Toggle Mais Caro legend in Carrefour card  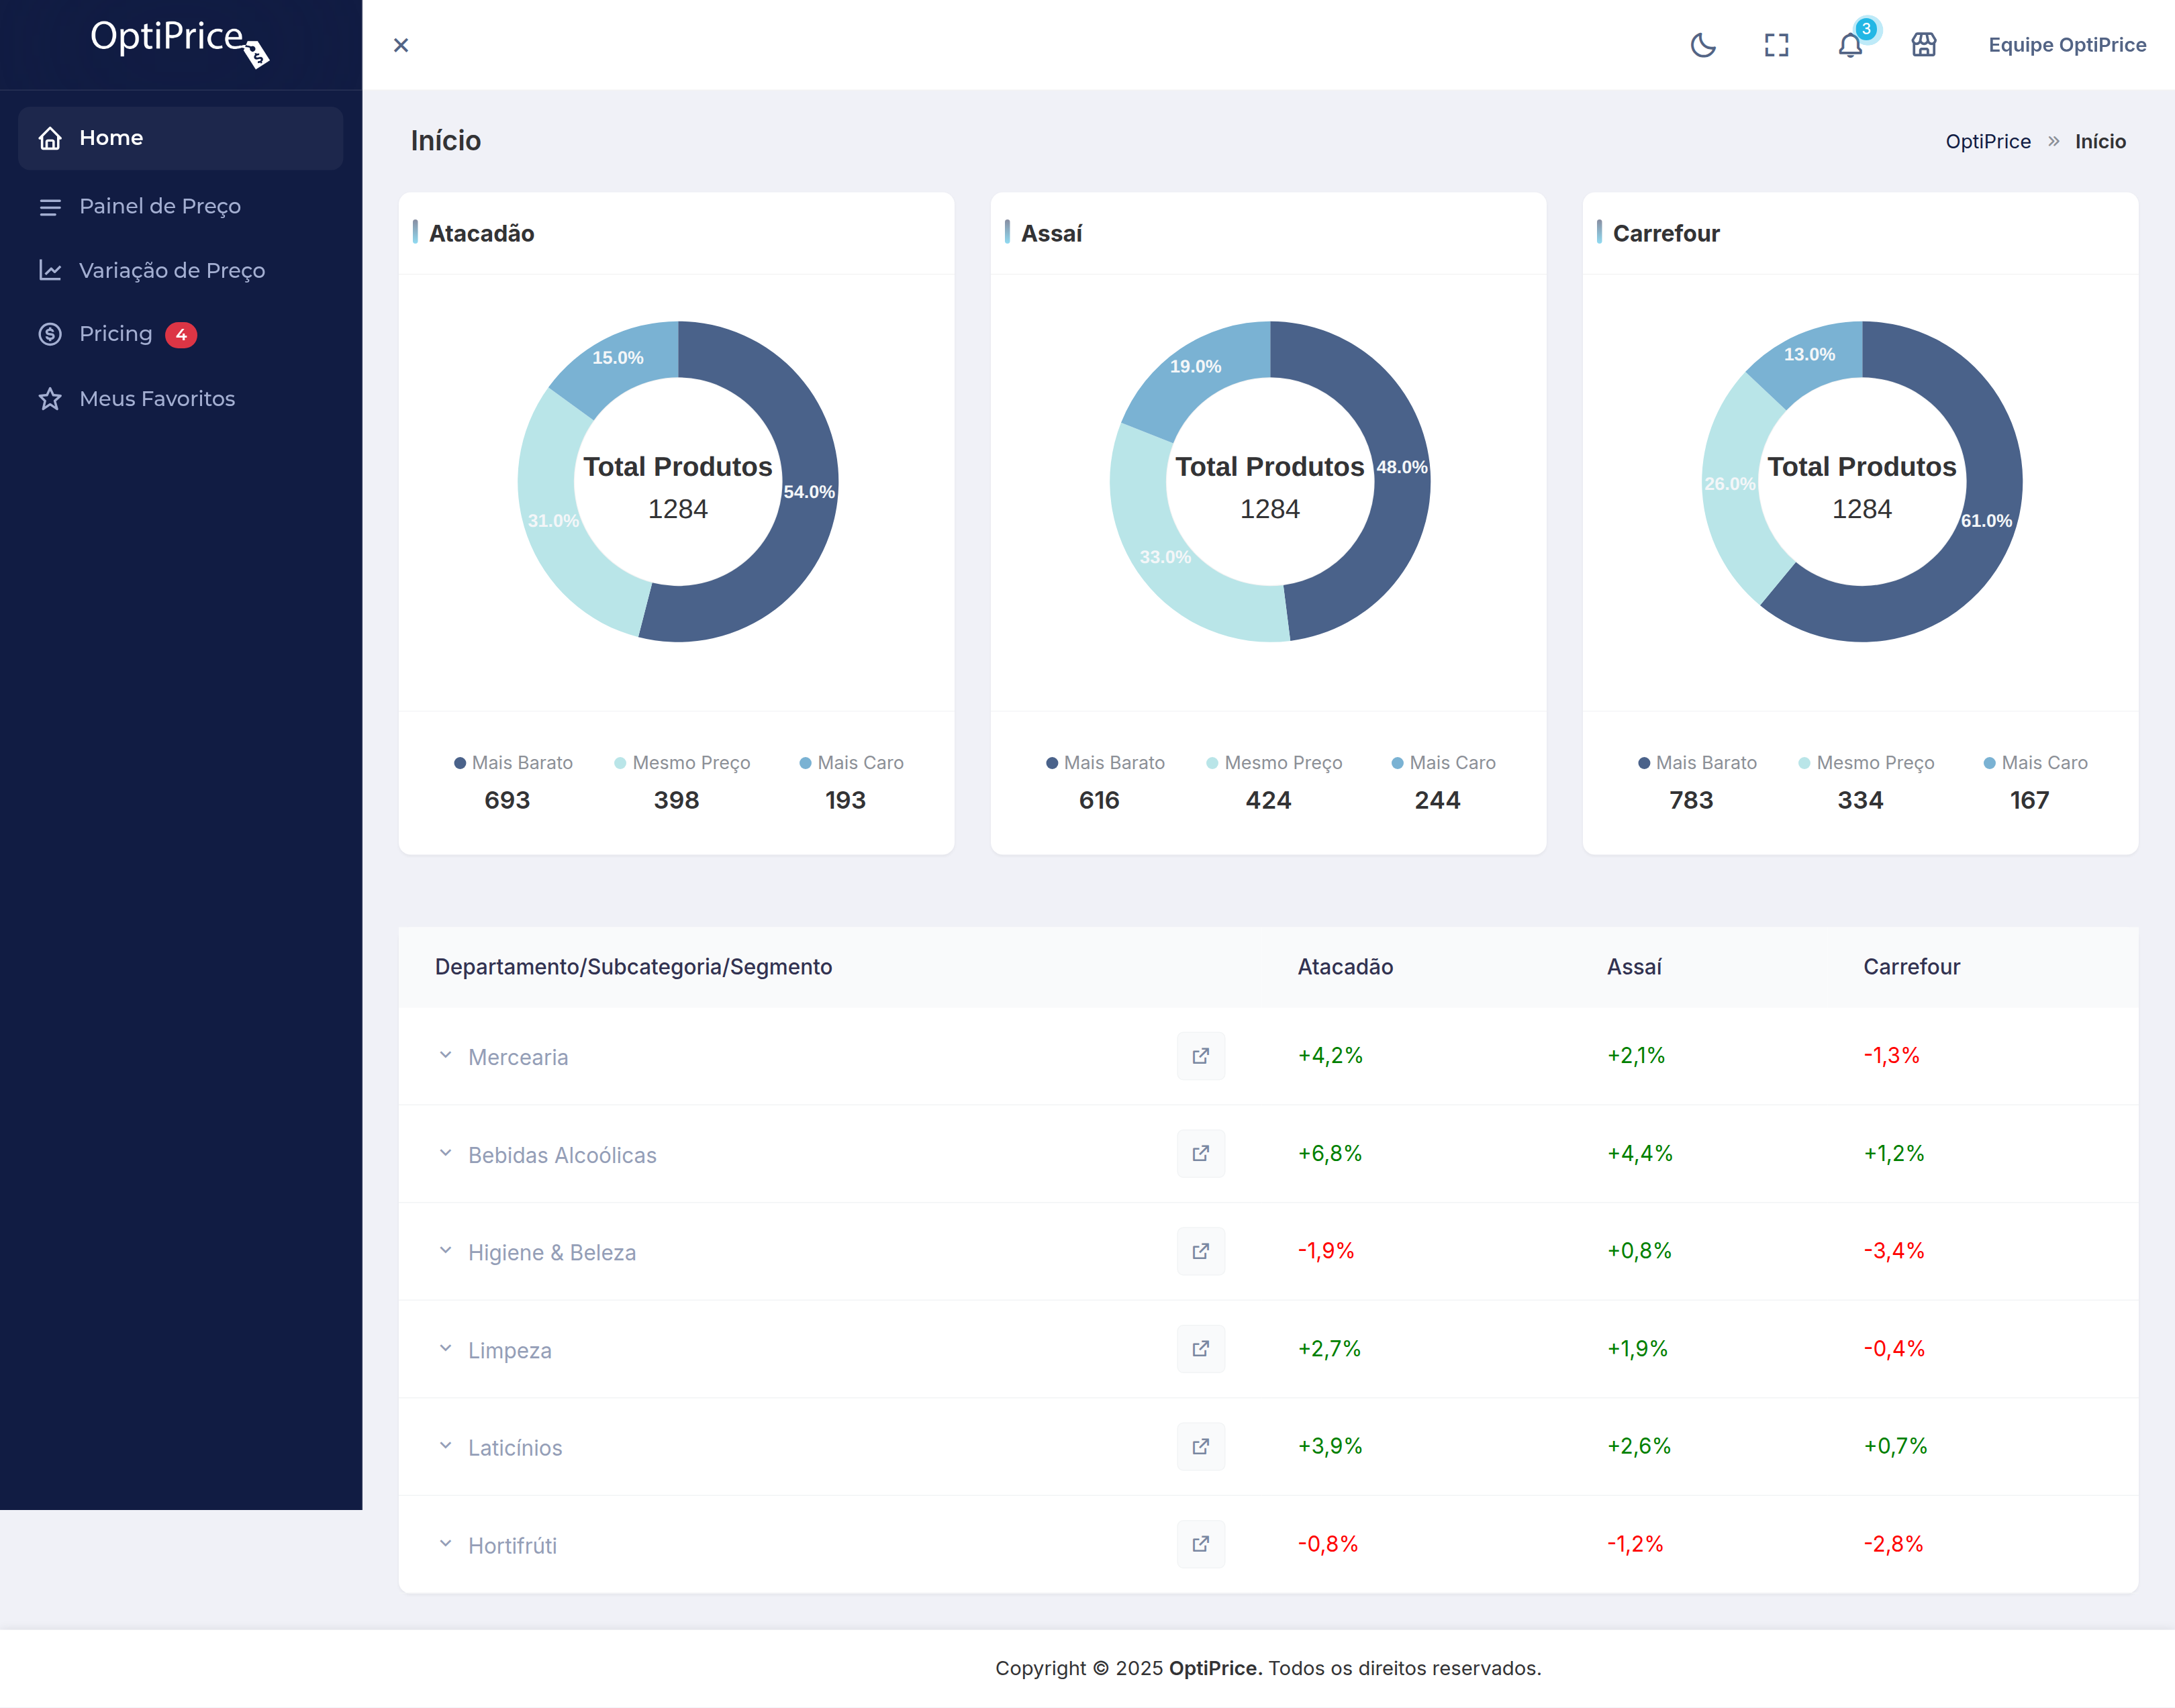[2035, 763]
